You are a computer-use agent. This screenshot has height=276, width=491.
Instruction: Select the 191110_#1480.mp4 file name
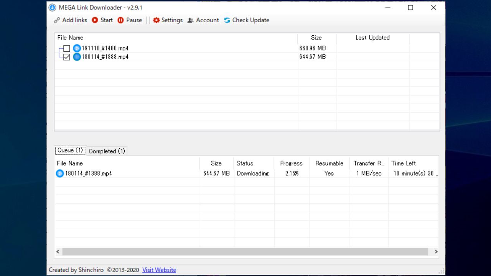tap(105, 48)
